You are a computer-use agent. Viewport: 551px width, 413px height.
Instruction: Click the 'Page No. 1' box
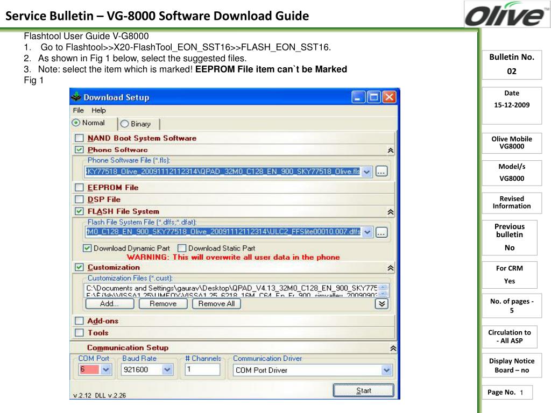point(507,392)
